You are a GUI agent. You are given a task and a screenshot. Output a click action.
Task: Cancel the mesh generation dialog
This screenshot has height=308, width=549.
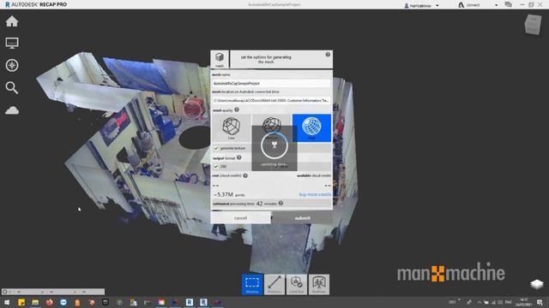point(240,218)
